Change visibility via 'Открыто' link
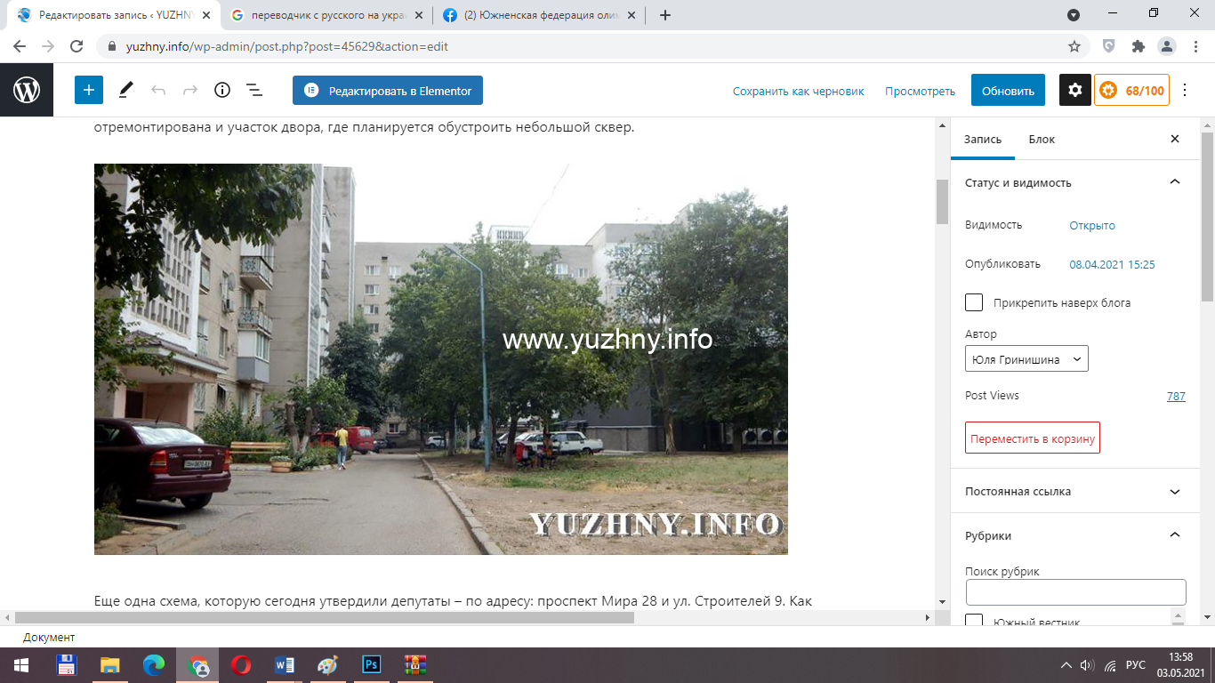The image size is (1215, 683). [x=1092, y=225]
